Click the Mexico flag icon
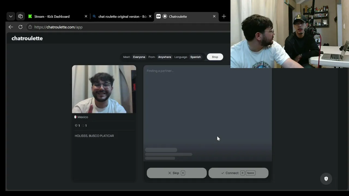This screenshot has width=349, height=196. [x=75, y=117]
